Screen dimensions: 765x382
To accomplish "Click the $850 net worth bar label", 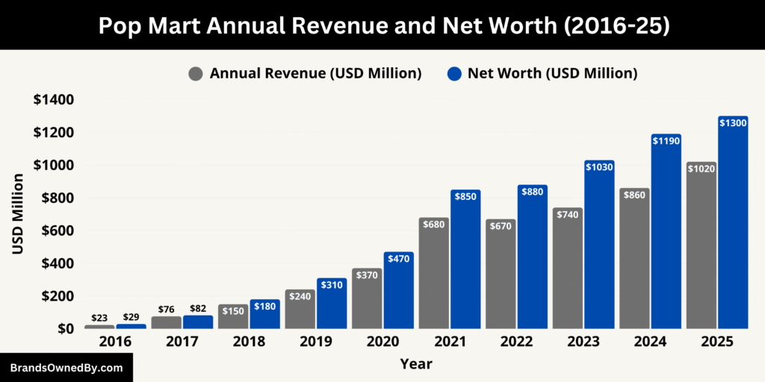I will (466, 197).
